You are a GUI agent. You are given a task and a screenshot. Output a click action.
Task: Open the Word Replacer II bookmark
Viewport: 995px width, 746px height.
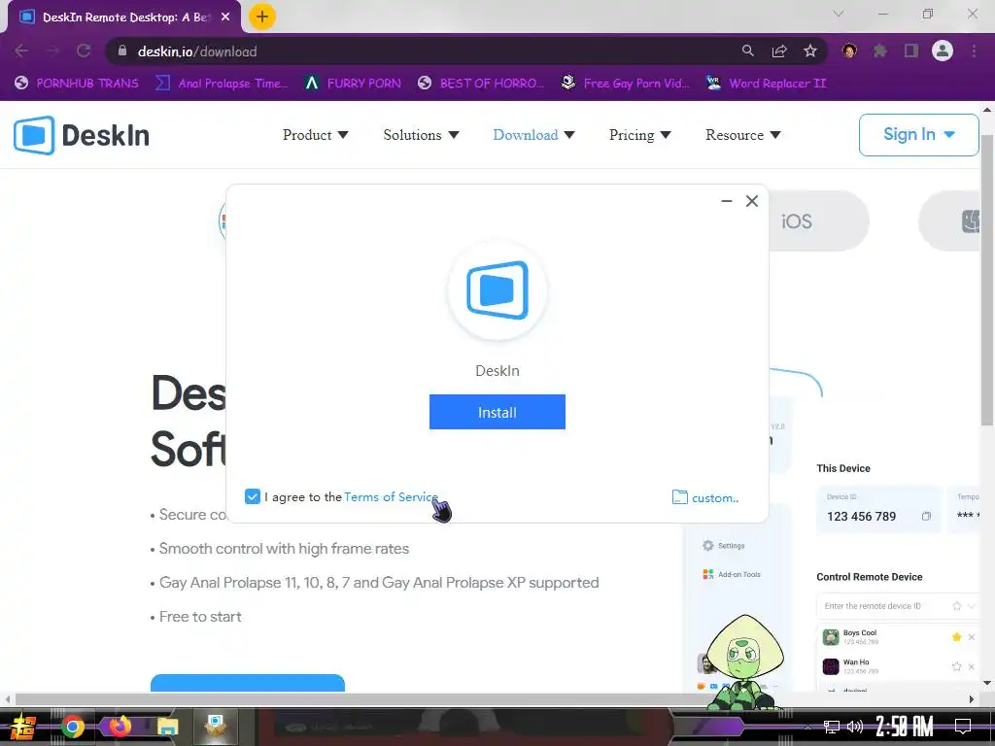[x=766, y=84]
